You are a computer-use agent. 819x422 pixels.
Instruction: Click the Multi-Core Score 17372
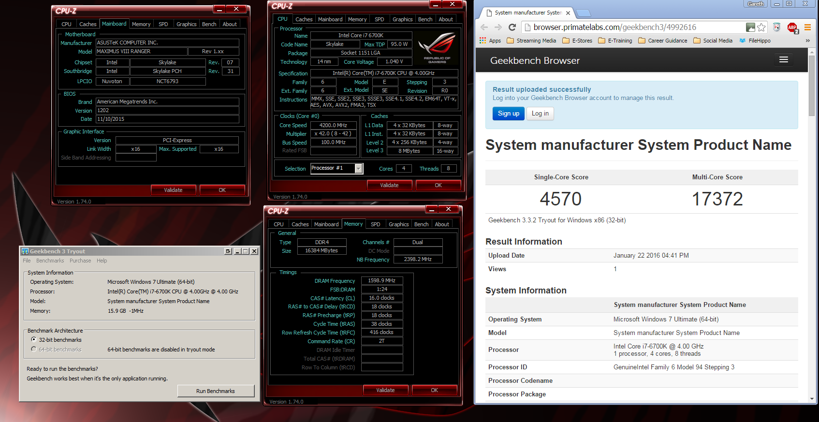(717, 199)
